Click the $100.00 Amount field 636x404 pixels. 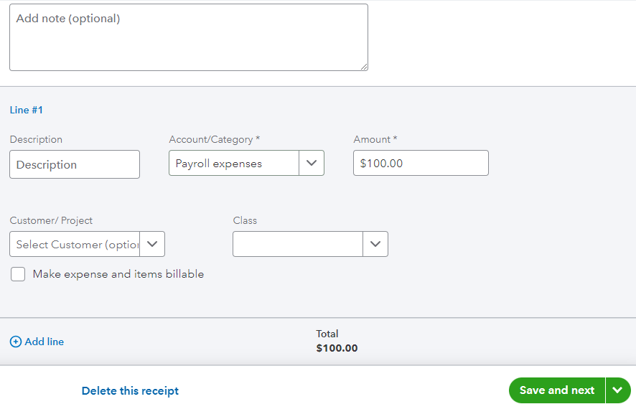point(421,163)
